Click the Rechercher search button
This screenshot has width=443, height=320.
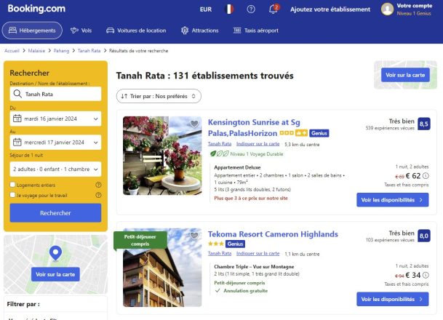pyautogui.click(x=55, y=212)
